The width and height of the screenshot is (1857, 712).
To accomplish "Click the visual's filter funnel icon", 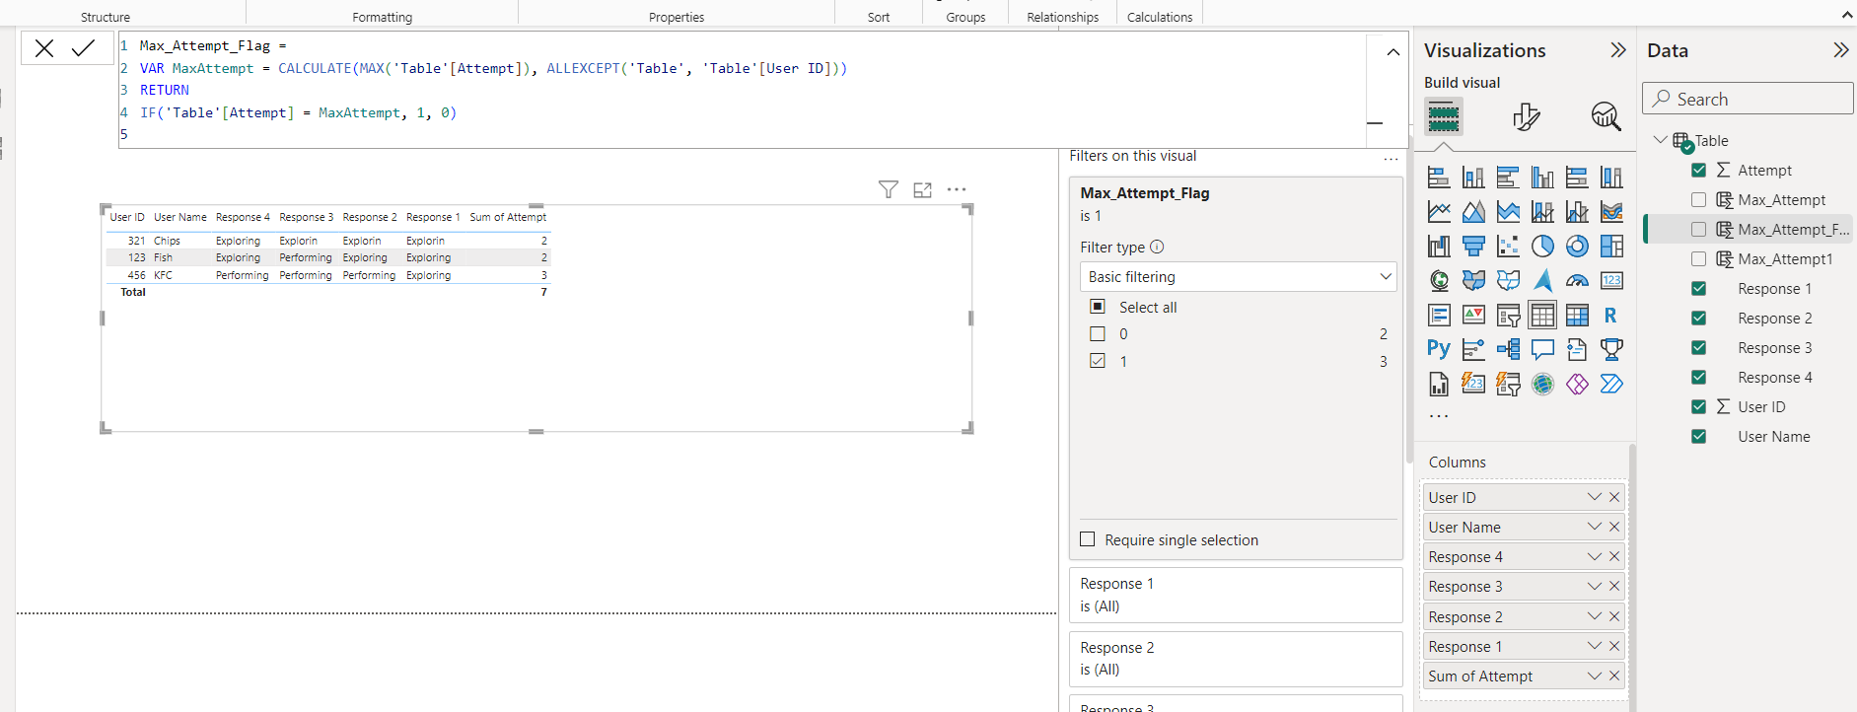I will (889, 189).
